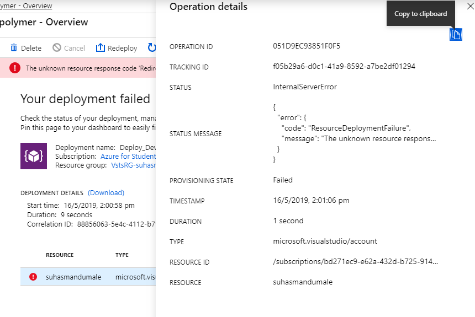Click the PROVISIONING STATE field label

click(202, 181)
